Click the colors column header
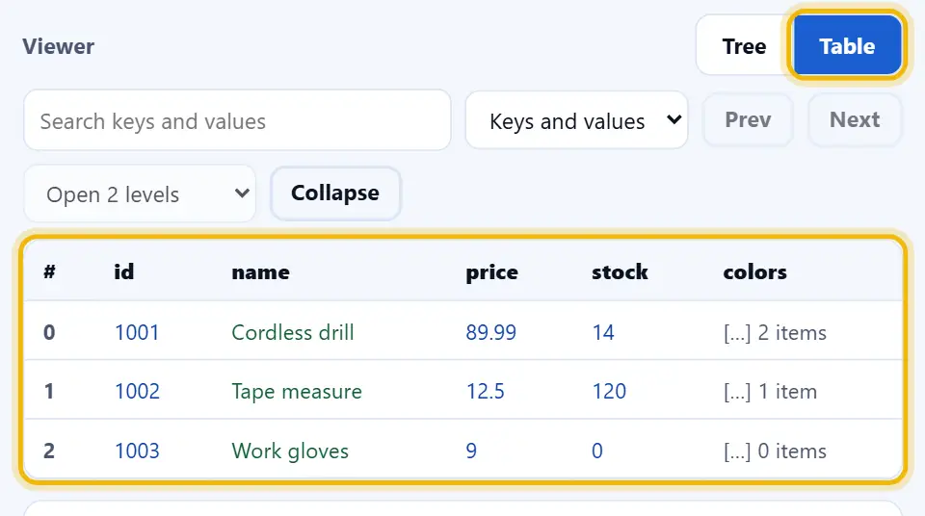The width and height of the screenshot is (925, 516). (x=754, y=271)
